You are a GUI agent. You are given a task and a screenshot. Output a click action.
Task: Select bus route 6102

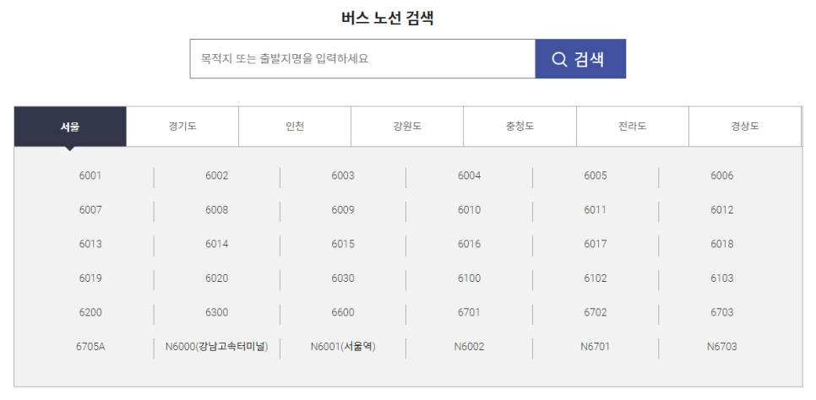click(x=596, y=278)
